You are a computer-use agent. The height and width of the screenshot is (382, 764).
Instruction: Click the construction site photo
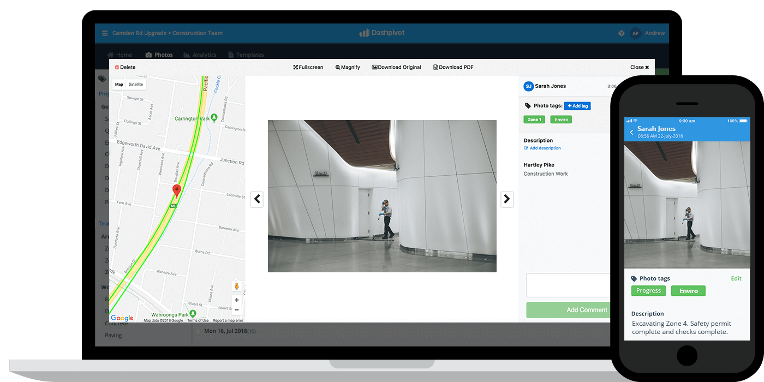pyautogui.click(x=382, y=196)
